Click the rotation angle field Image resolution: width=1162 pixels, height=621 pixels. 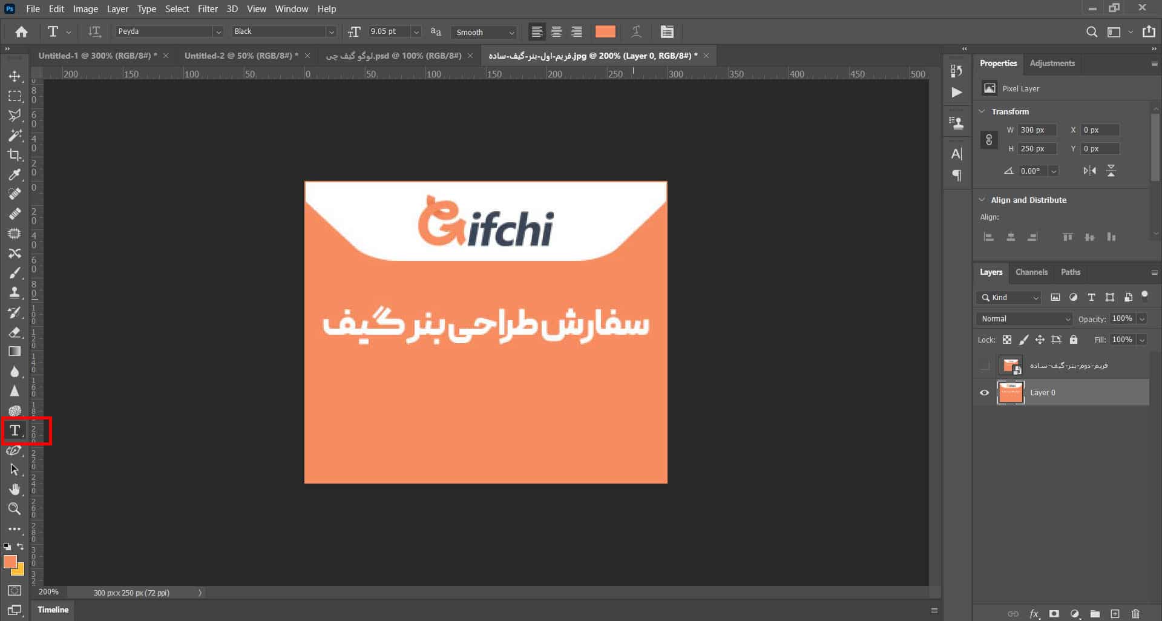pyautogui.click(x=1034, y=171)
